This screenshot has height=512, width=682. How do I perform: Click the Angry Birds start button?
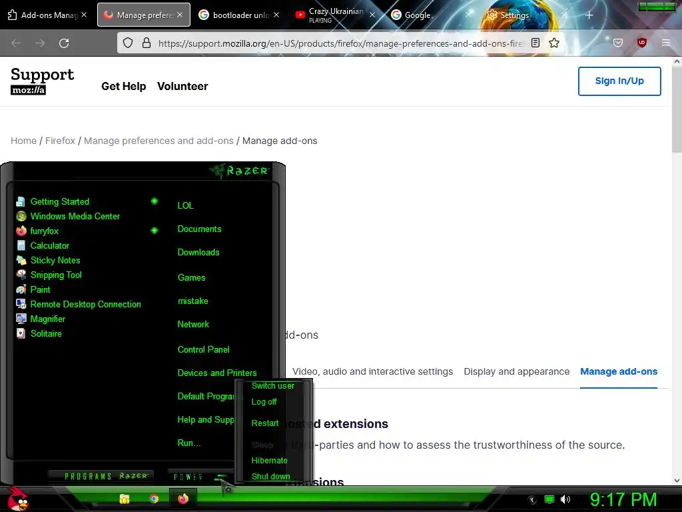click(x=17, y=499)
